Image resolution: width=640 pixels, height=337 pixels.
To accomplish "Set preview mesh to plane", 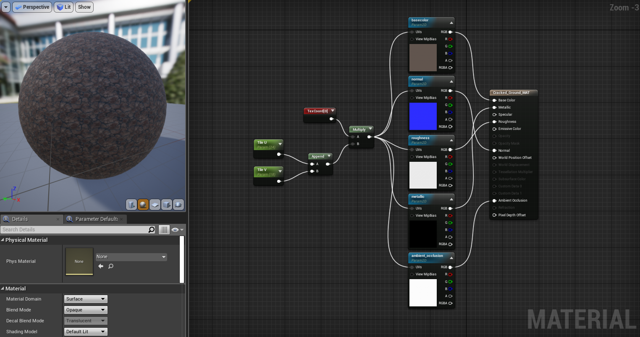I will click(155, 205).
